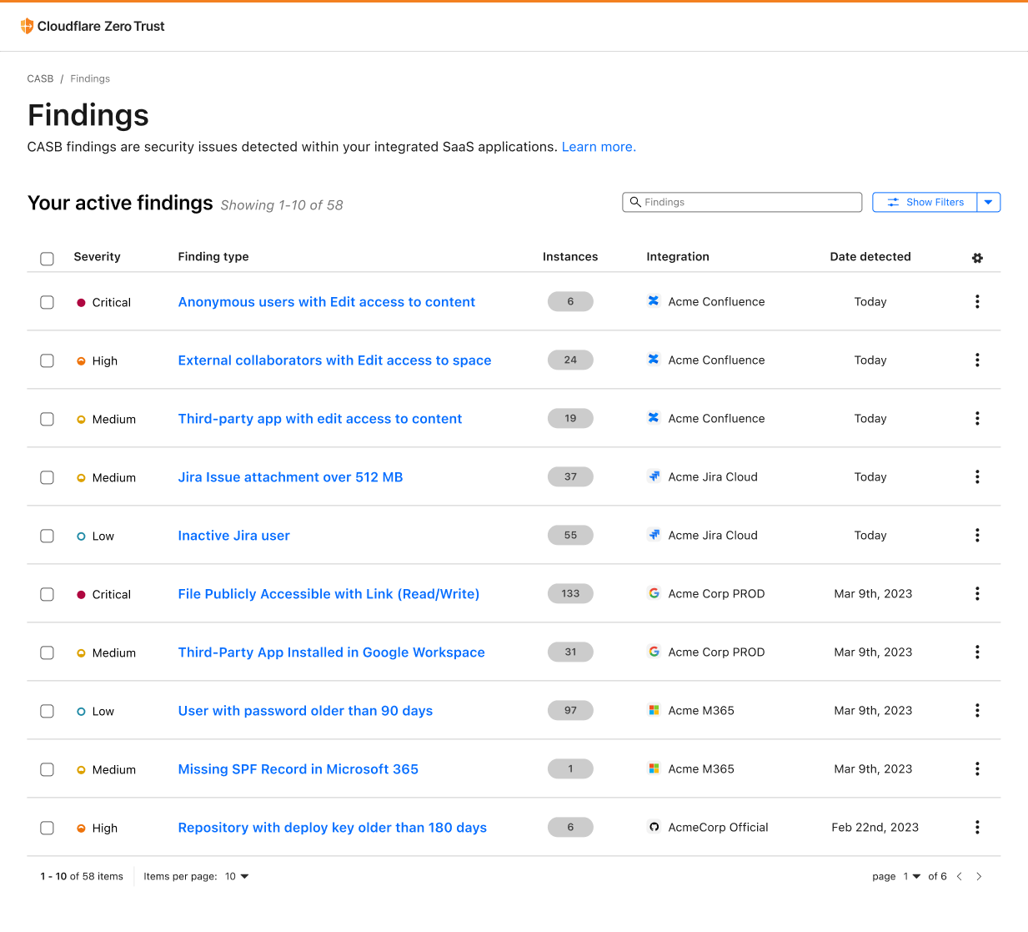The image size is (1028, 932).
Task: Open the kebab menu for password older than 90 days row
Action: [x=977, y=710]
